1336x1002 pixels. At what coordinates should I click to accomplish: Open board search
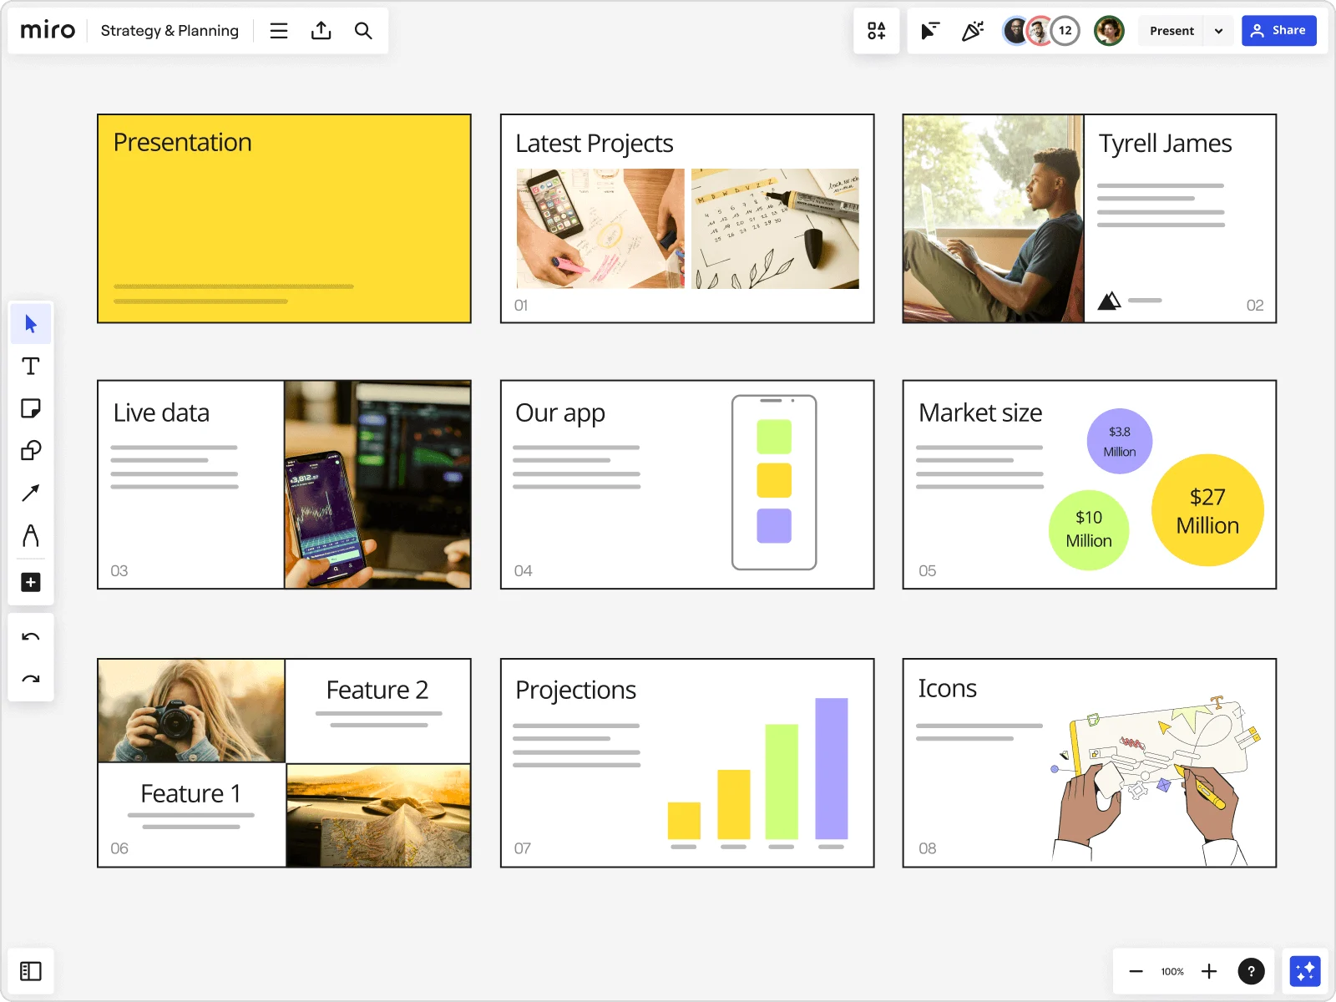pyautogui.click(x=364, y=30)
